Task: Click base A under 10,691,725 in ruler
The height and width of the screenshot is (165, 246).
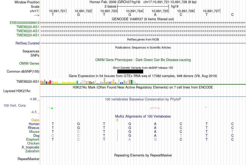Action: [155, 15]
